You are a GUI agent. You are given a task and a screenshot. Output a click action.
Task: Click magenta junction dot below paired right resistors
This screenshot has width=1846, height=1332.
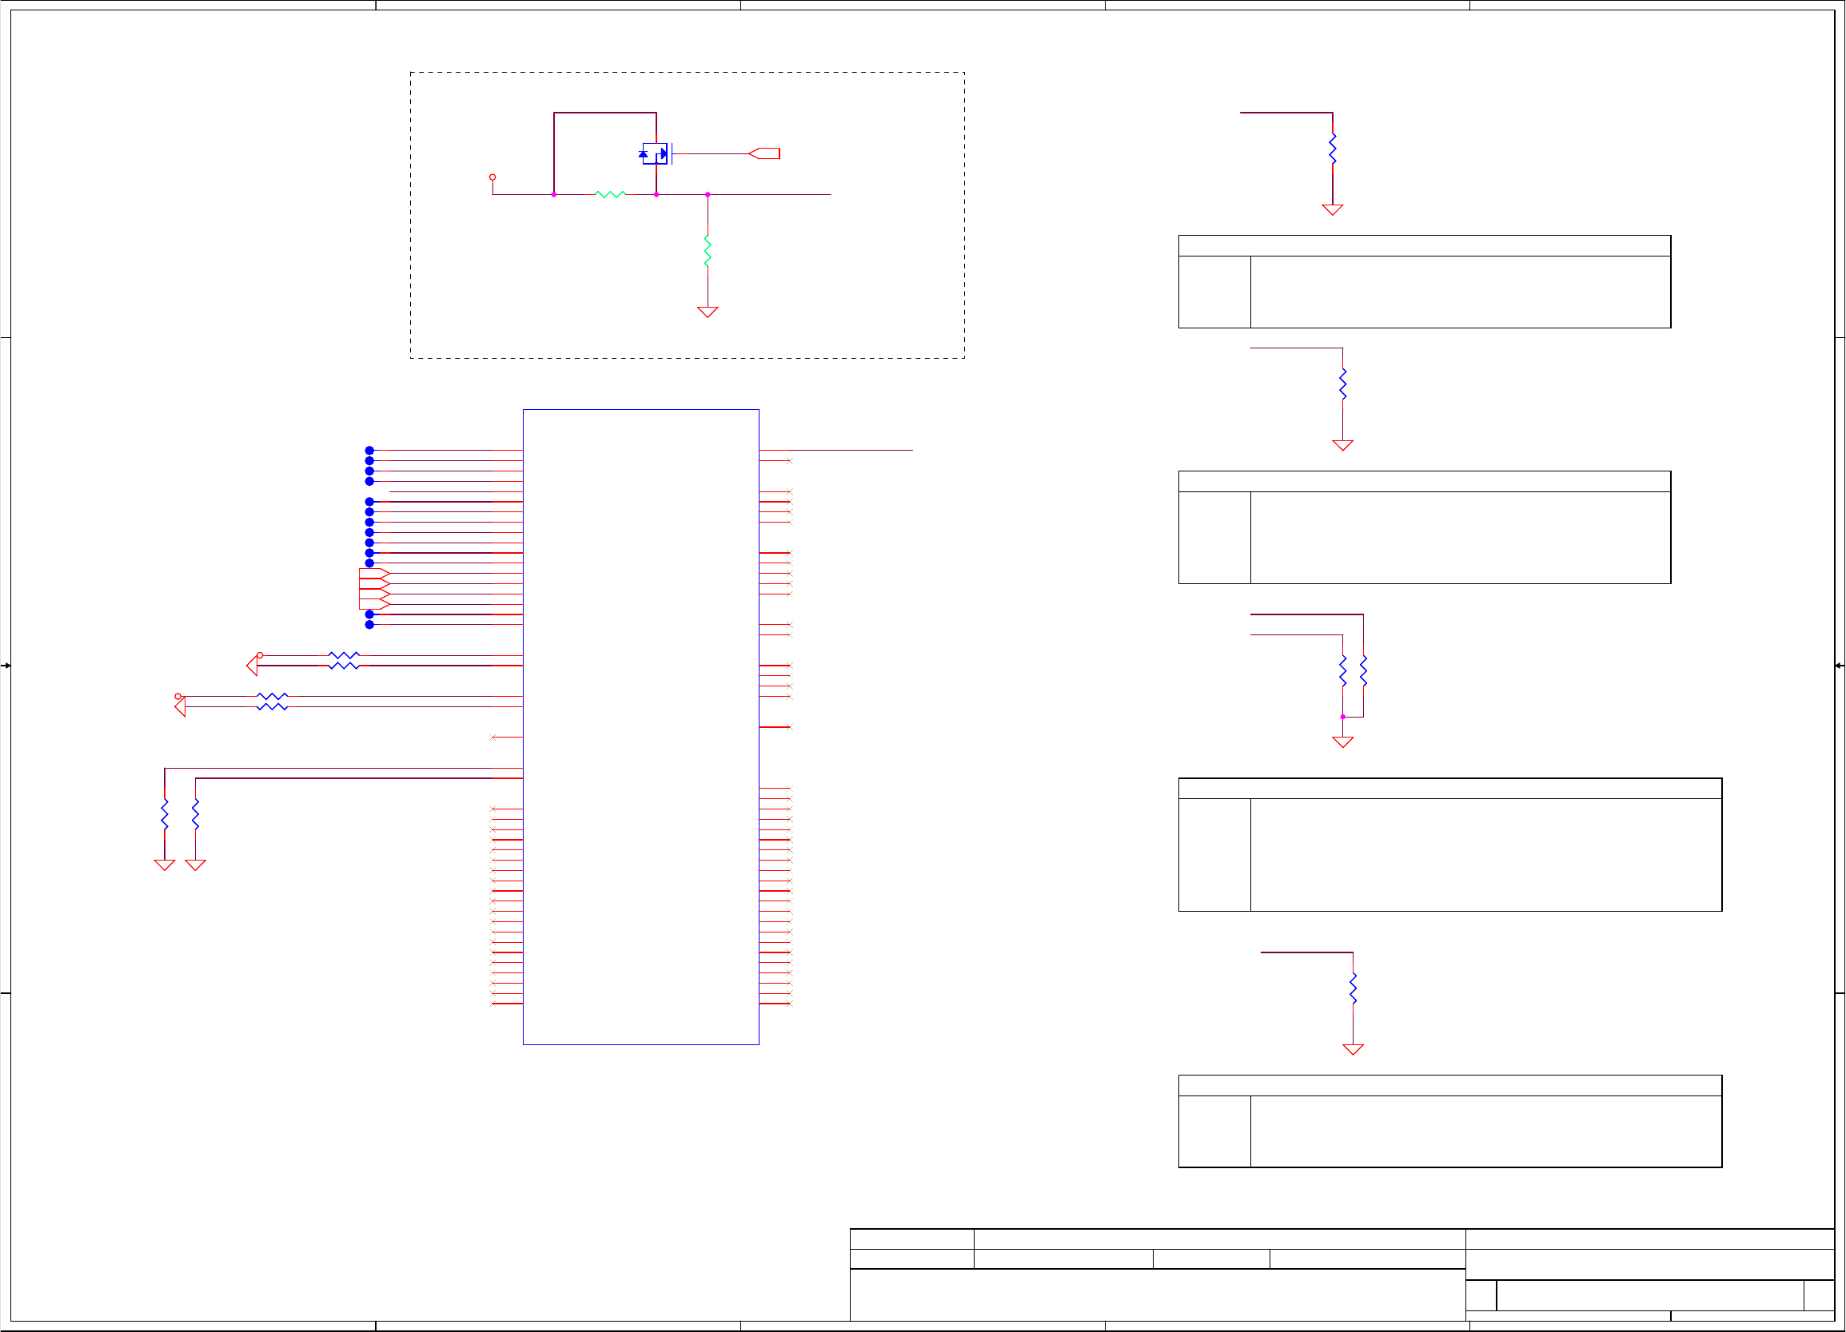point(1343,717)
